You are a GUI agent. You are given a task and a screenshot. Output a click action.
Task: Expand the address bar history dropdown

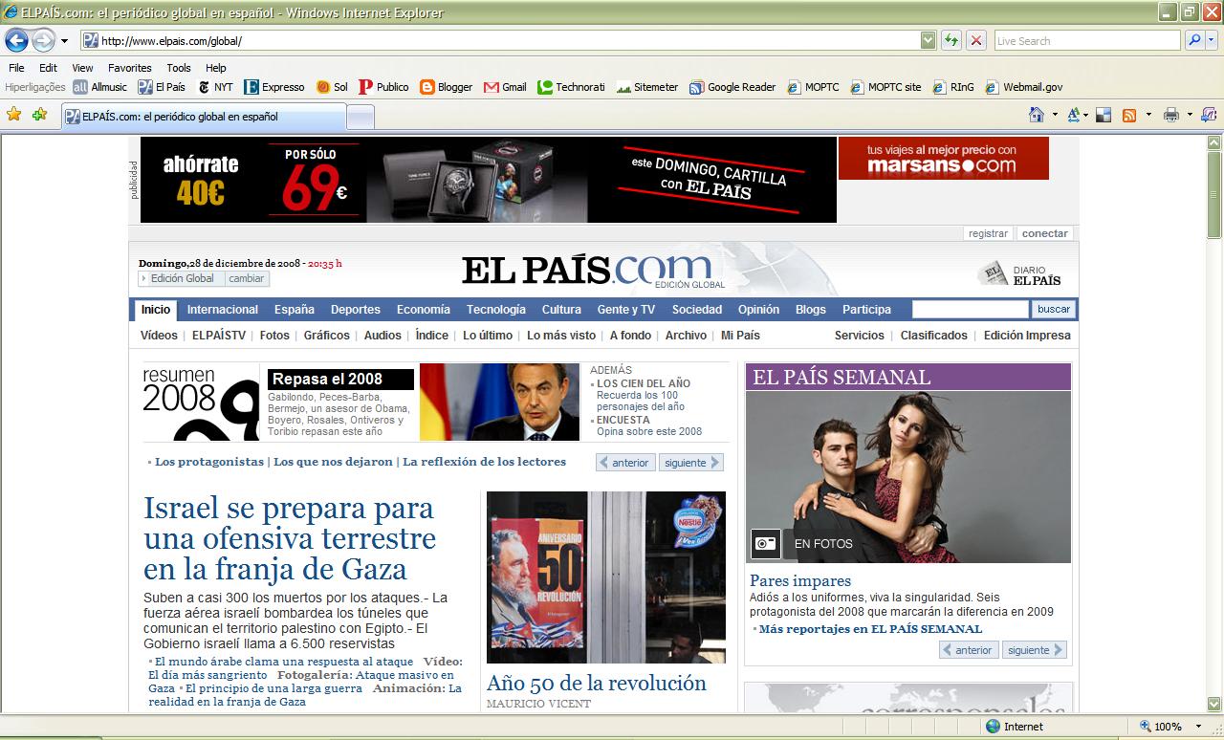928,40
